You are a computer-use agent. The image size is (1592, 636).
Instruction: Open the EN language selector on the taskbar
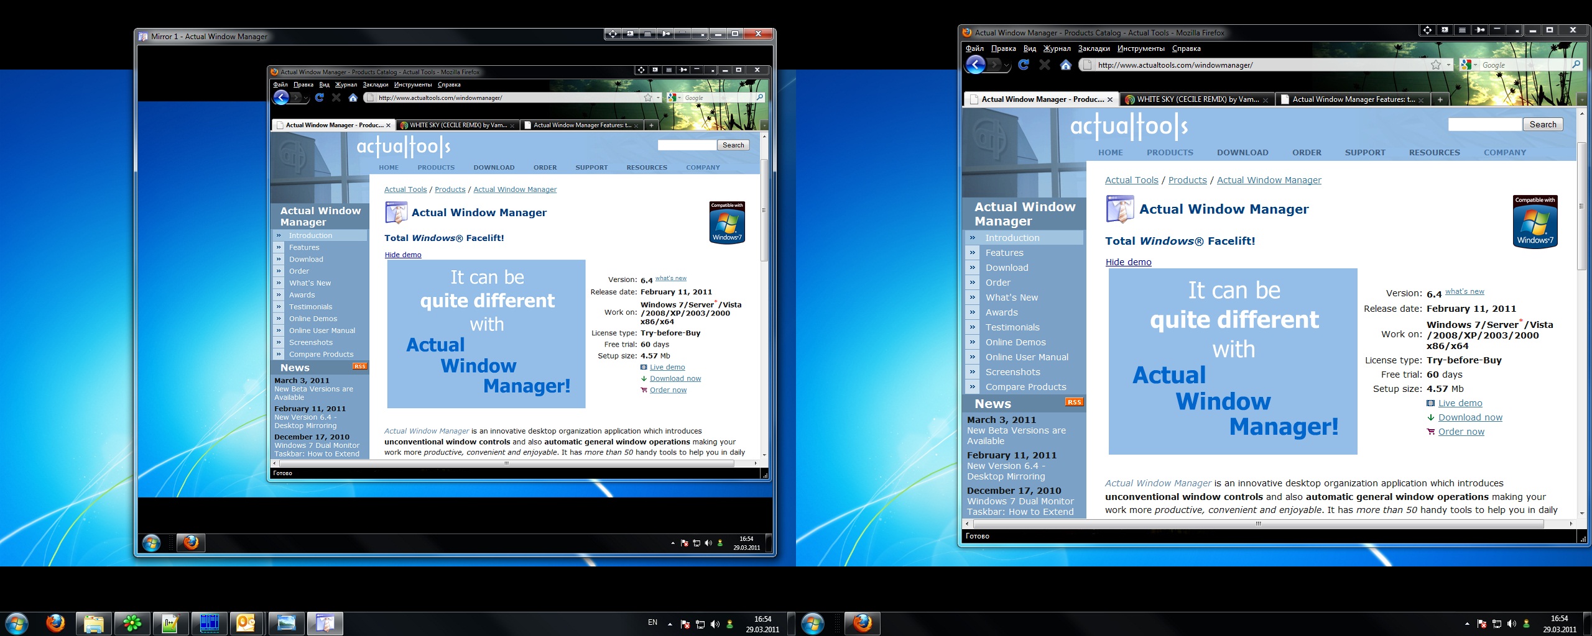pyautogui.click(x=652, y=622)
